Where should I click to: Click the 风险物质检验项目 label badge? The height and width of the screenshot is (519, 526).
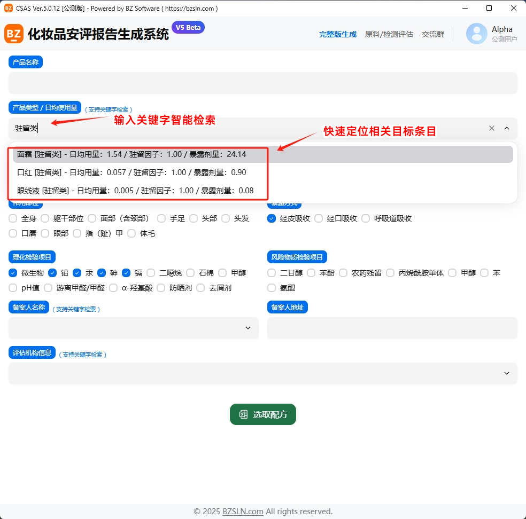(x=297, y=257)
